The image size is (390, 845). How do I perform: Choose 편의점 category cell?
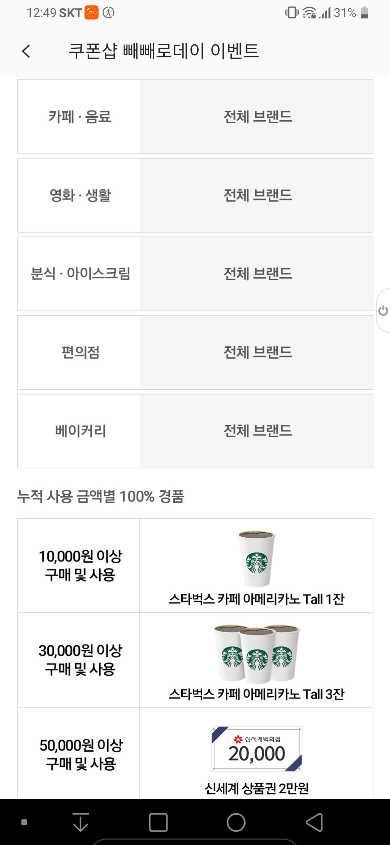[x=79, y=352]
